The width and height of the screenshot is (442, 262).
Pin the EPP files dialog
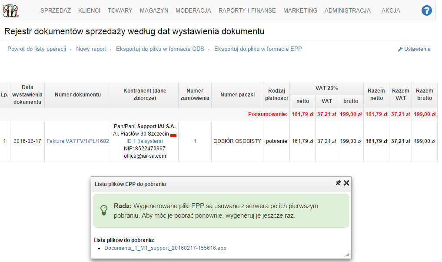click(x=339, y=183)
